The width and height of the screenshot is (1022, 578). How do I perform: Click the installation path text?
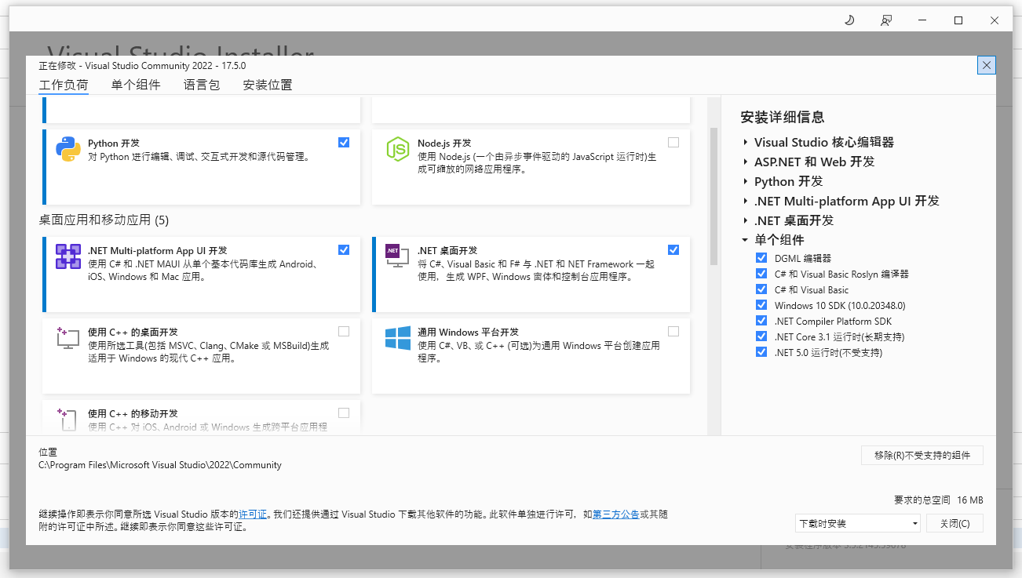[x=160, y=465]
